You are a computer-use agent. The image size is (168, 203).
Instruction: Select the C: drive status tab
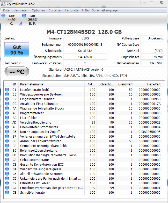(x=11, y=20)
